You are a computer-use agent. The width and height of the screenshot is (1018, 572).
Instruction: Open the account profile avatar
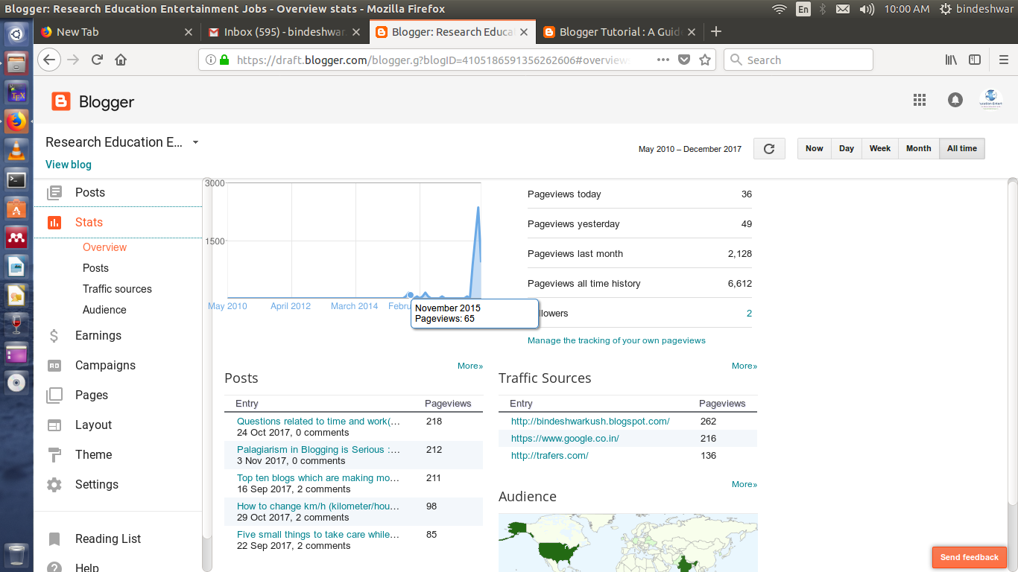pyautogui.click(x=991, y=100)
